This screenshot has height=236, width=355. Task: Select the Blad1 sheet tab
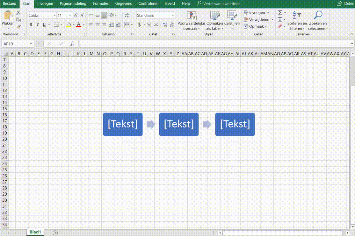35,232
